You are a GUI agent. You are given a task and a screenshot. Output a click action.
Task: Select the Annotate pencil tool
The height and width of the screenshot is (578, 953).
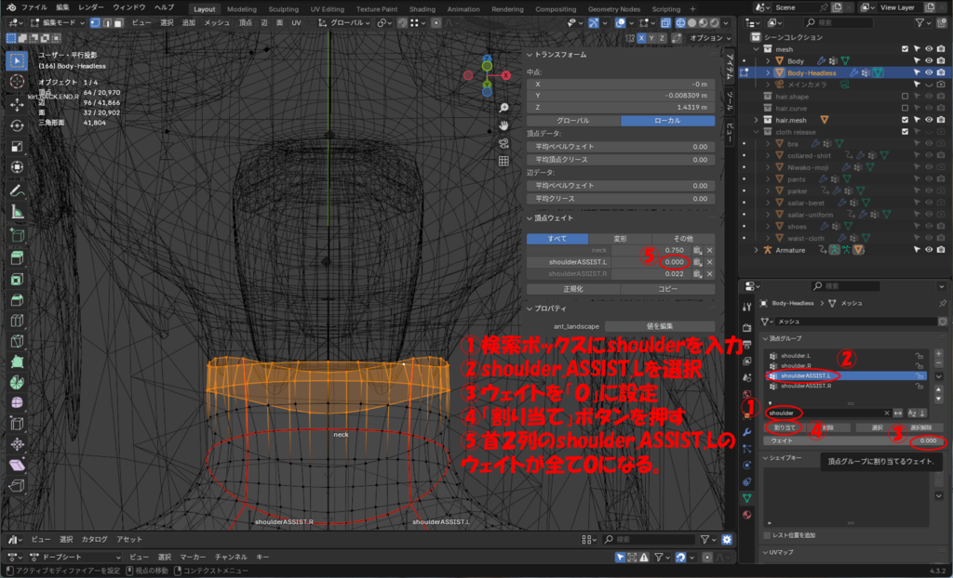pos(17,190)
